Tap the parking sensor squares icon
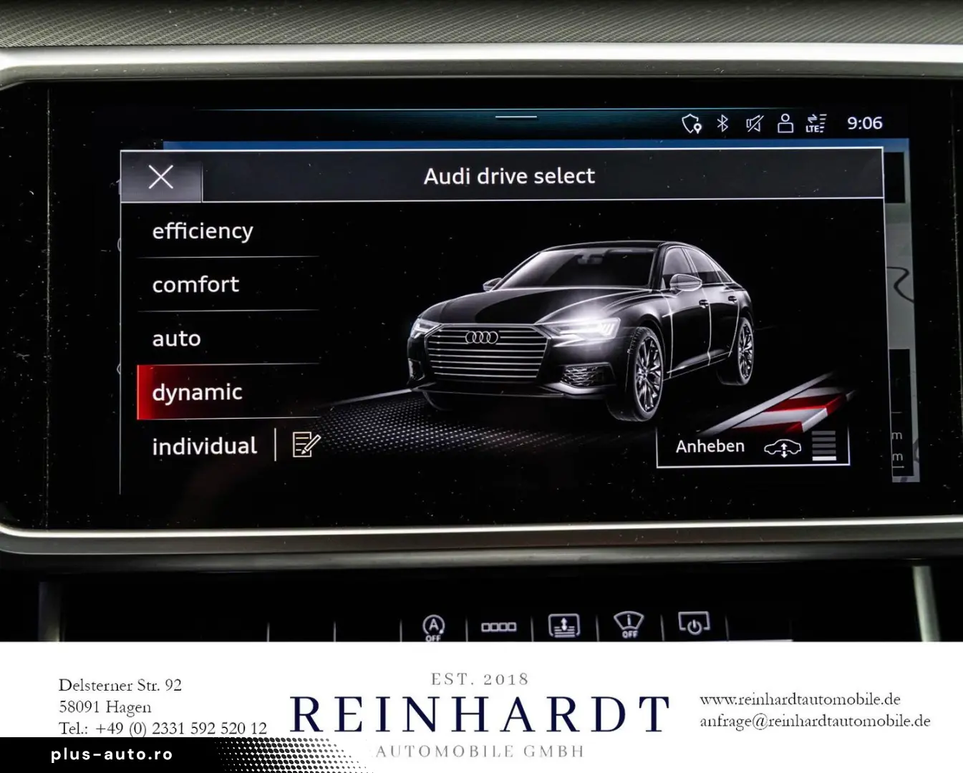The image size is (963, 773). coord(500,626)
